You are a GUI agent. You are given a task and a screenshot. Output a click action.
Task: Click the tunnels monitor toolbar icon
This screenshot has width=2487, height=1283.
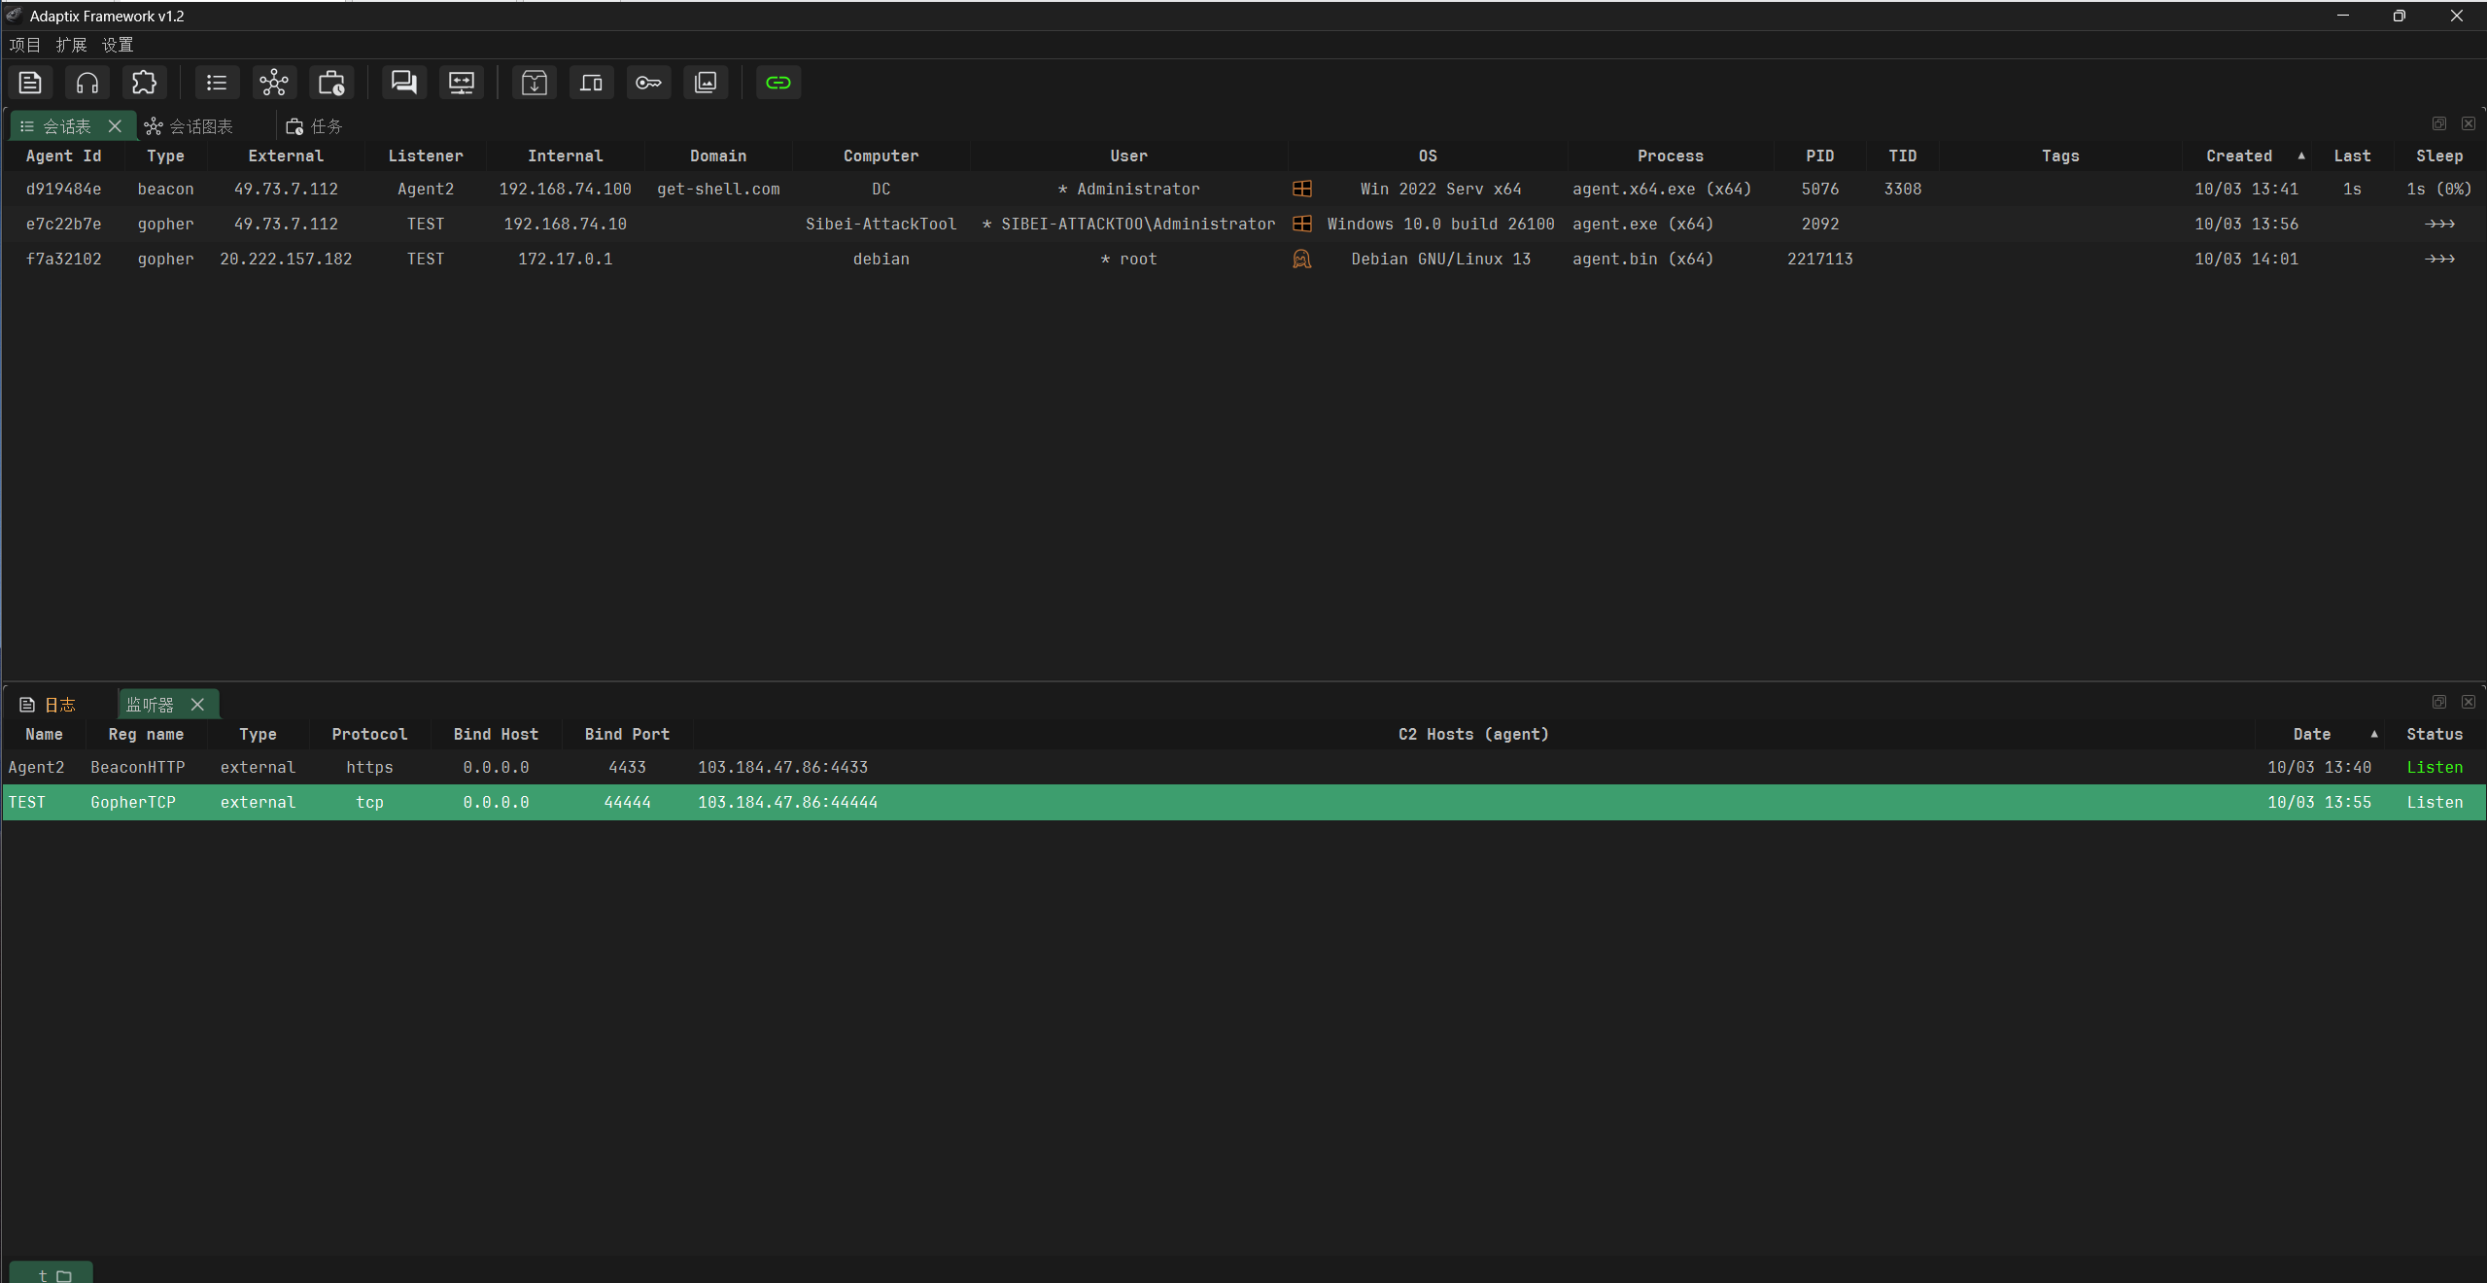pyautogui.click(x=461, y=83)
